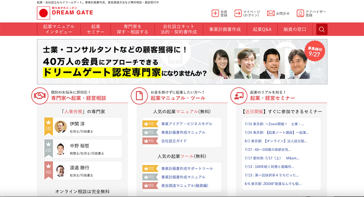The width and height of the screenshot is (364, 197).
Task: Open the 7/13 100年続く財務と組織作 seminar
Action: tap(269, 166)
